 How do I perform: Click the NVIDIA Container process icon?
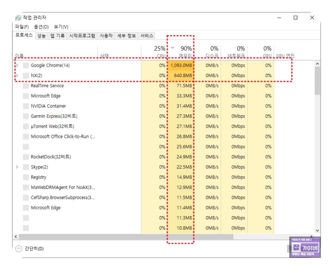(26, 106)
